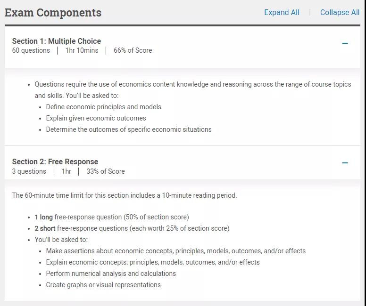366x306 pixels.
Task: Click the 'Define economic principles and models' bullet
Action: click(x=104, y=107)
